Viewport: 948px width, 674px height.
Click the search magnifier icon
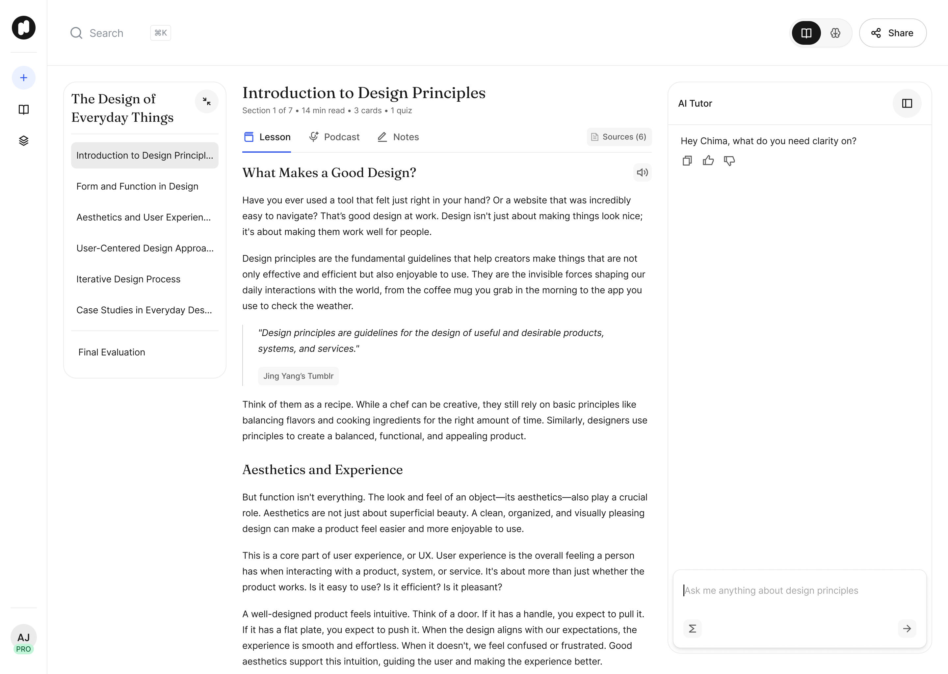(x=76, y=33)
